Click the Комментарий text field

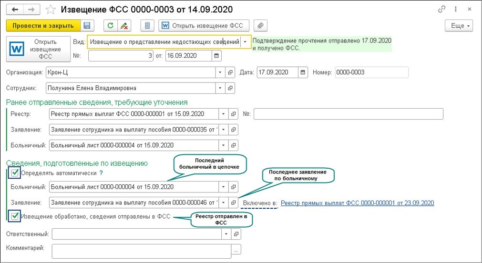(x=142, y=250)
